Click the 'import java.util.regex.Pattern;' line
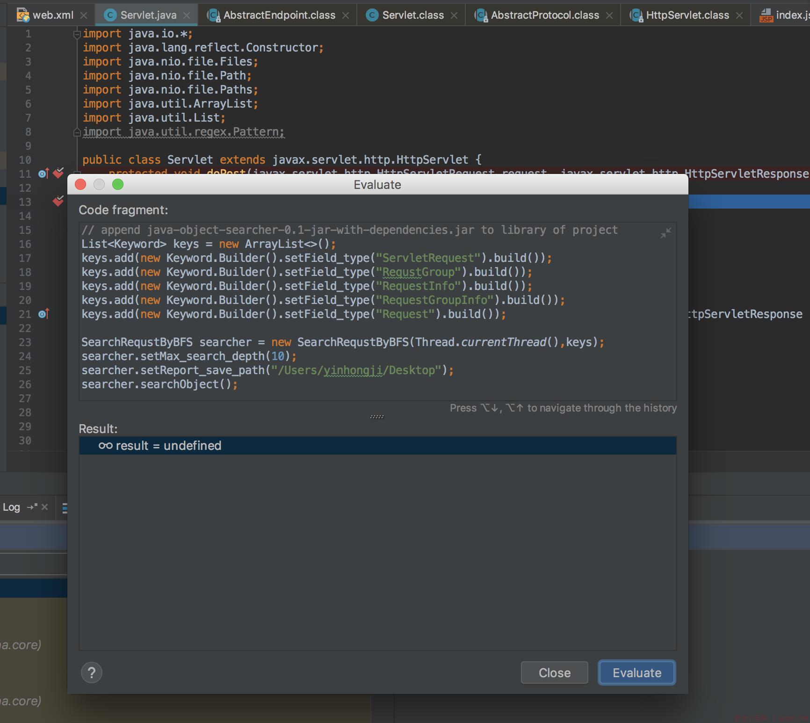Image resolution: width=810 pixels, height=723 pixels. [x=183, y=132]
